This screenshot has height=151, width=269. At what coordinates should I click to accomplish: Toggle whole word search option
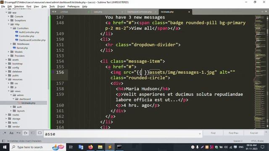pos(18,133)
